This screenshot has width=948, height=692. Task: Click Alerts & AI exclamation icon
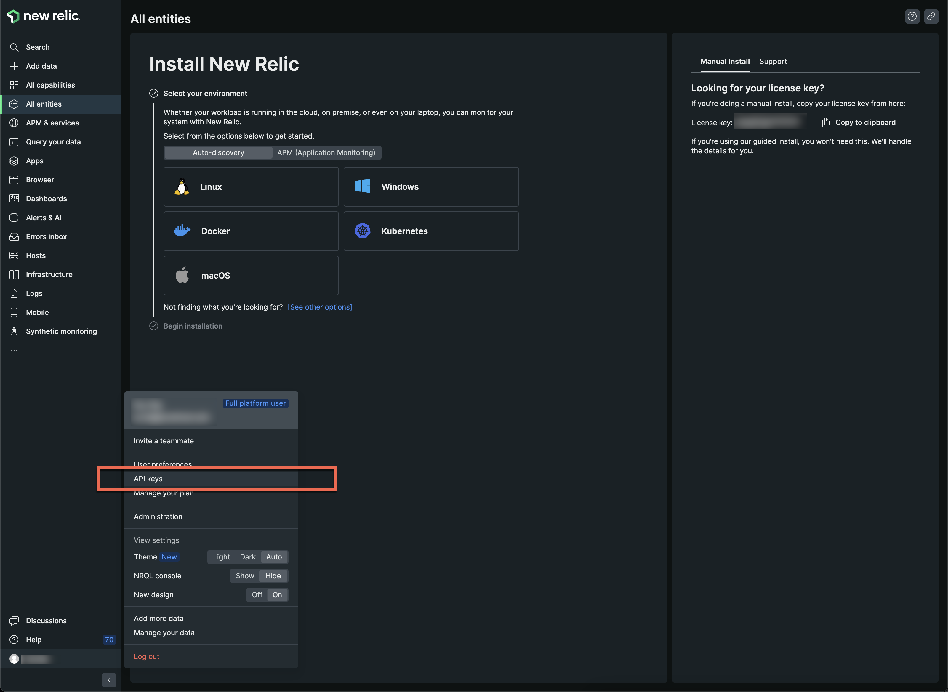pos(14,218)
